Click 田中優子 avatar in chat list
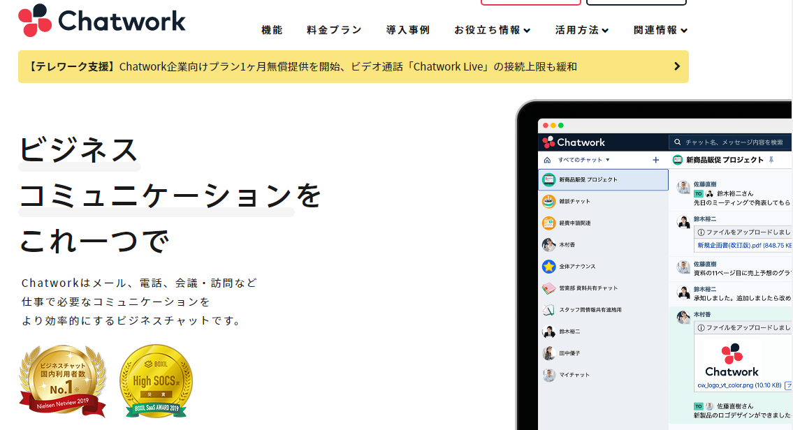 548,353
